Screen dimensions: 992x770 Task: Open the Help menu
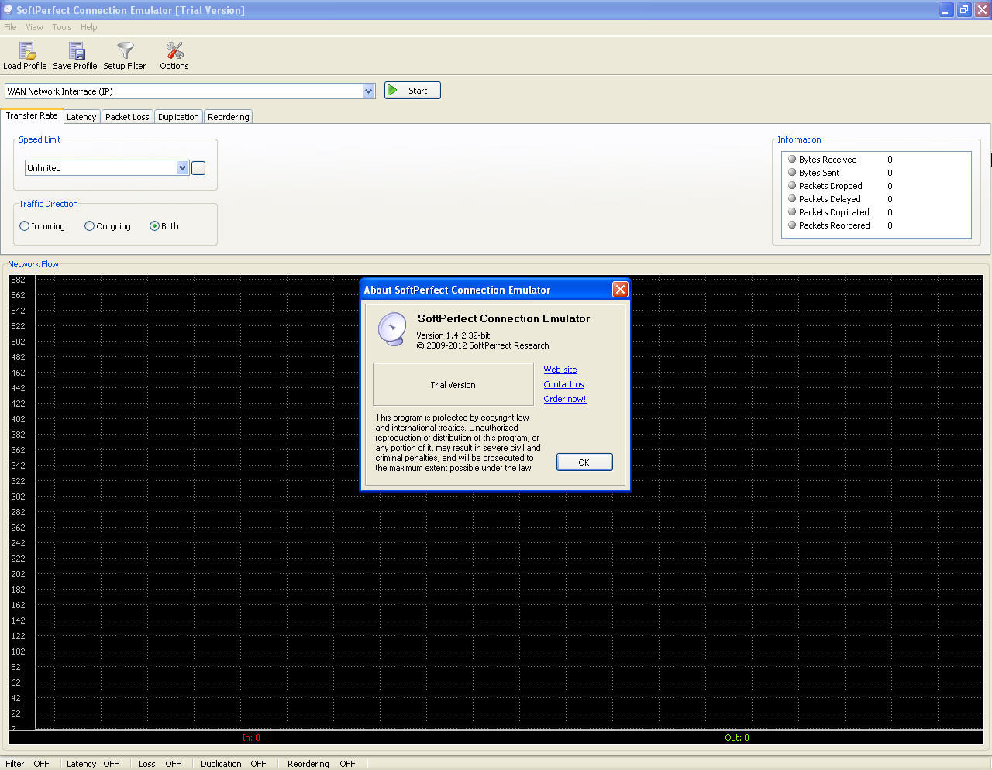[89, 27]
